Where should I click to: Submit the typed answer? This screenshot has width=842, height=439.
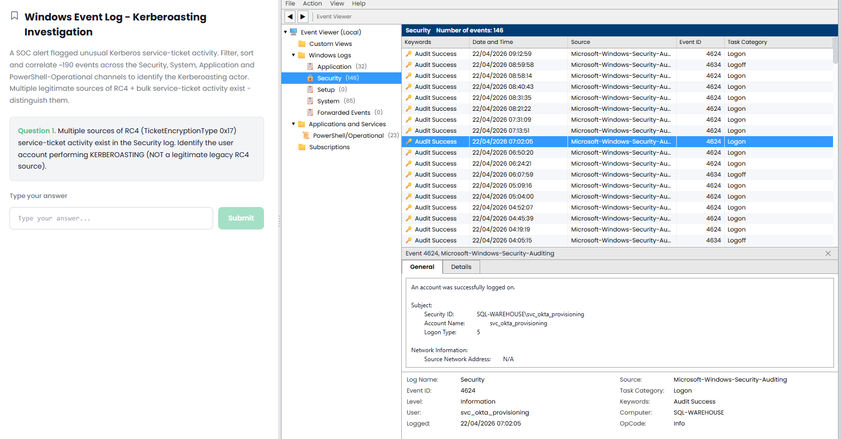241,218
